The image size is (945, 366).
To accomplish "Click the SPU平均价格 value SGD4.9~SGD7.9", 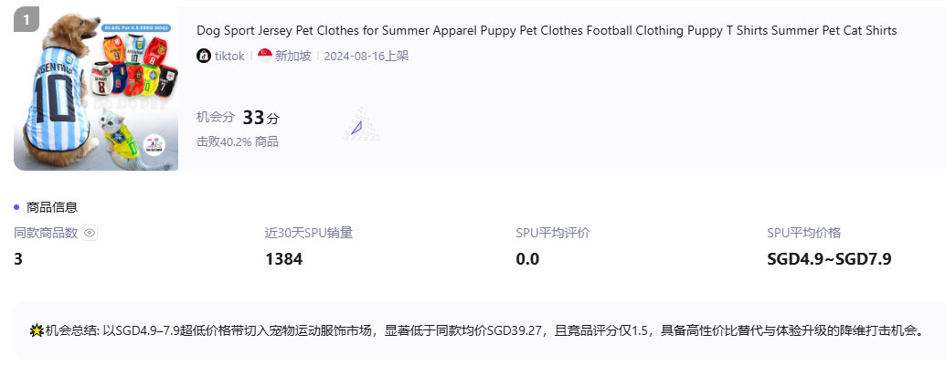I will (828, 259).
